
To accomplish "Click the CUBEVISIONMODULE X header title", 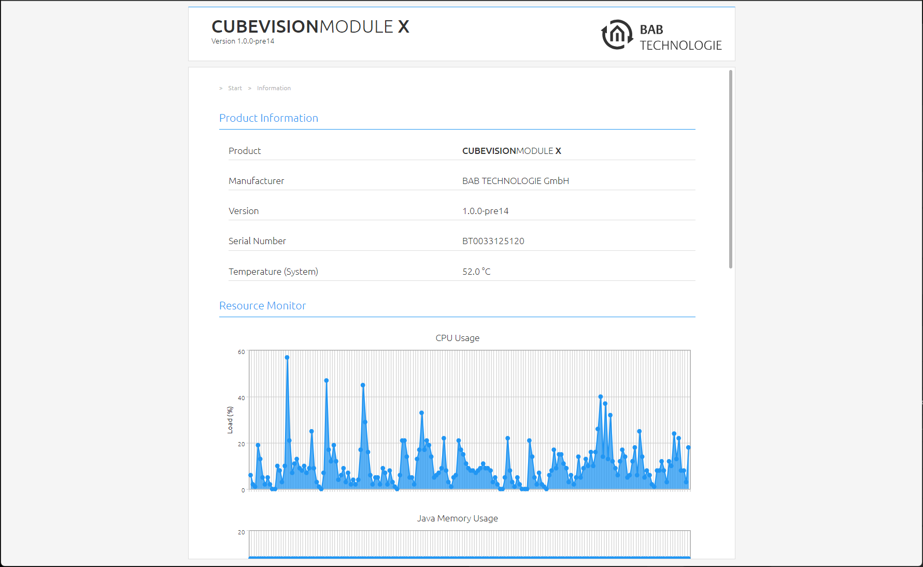I will 310,26.
